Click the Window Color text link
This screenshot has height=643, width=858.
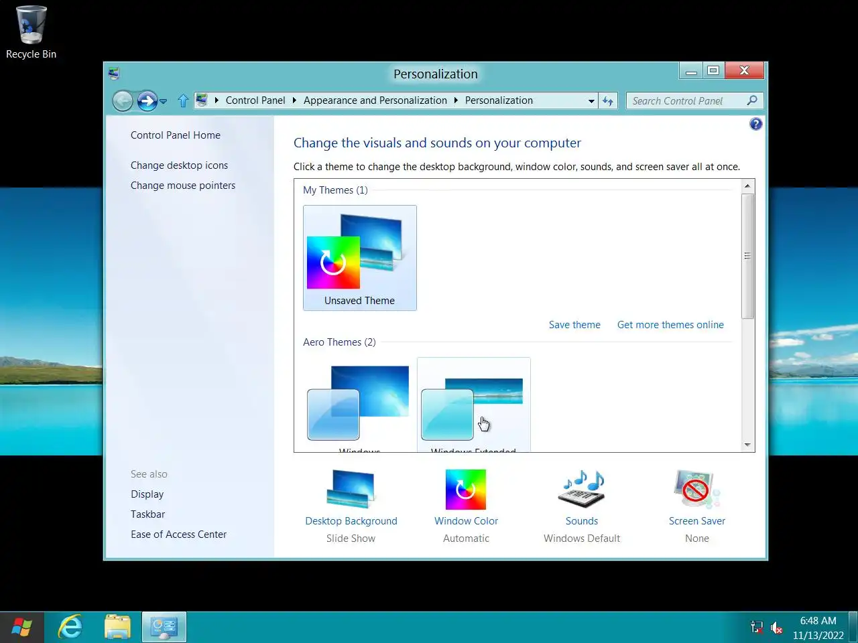point(467,521)
